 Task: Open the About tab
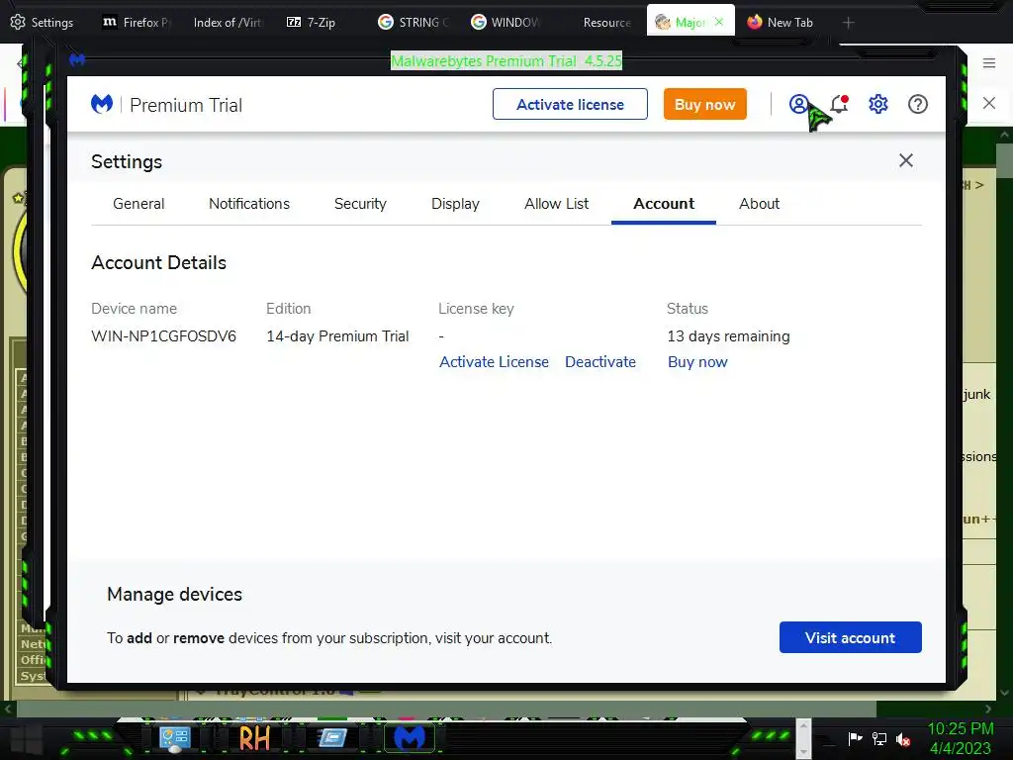pos(759,204)
